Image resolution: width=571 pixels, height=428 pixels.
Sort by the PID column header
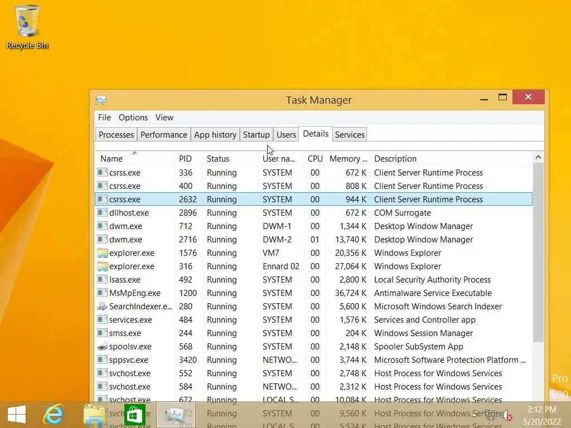coord(189,159)
